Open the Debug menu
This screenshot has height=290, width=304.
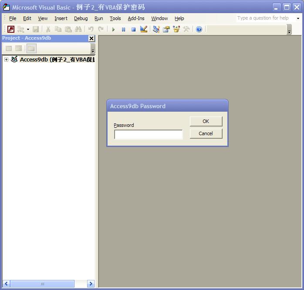coord(81,18)
